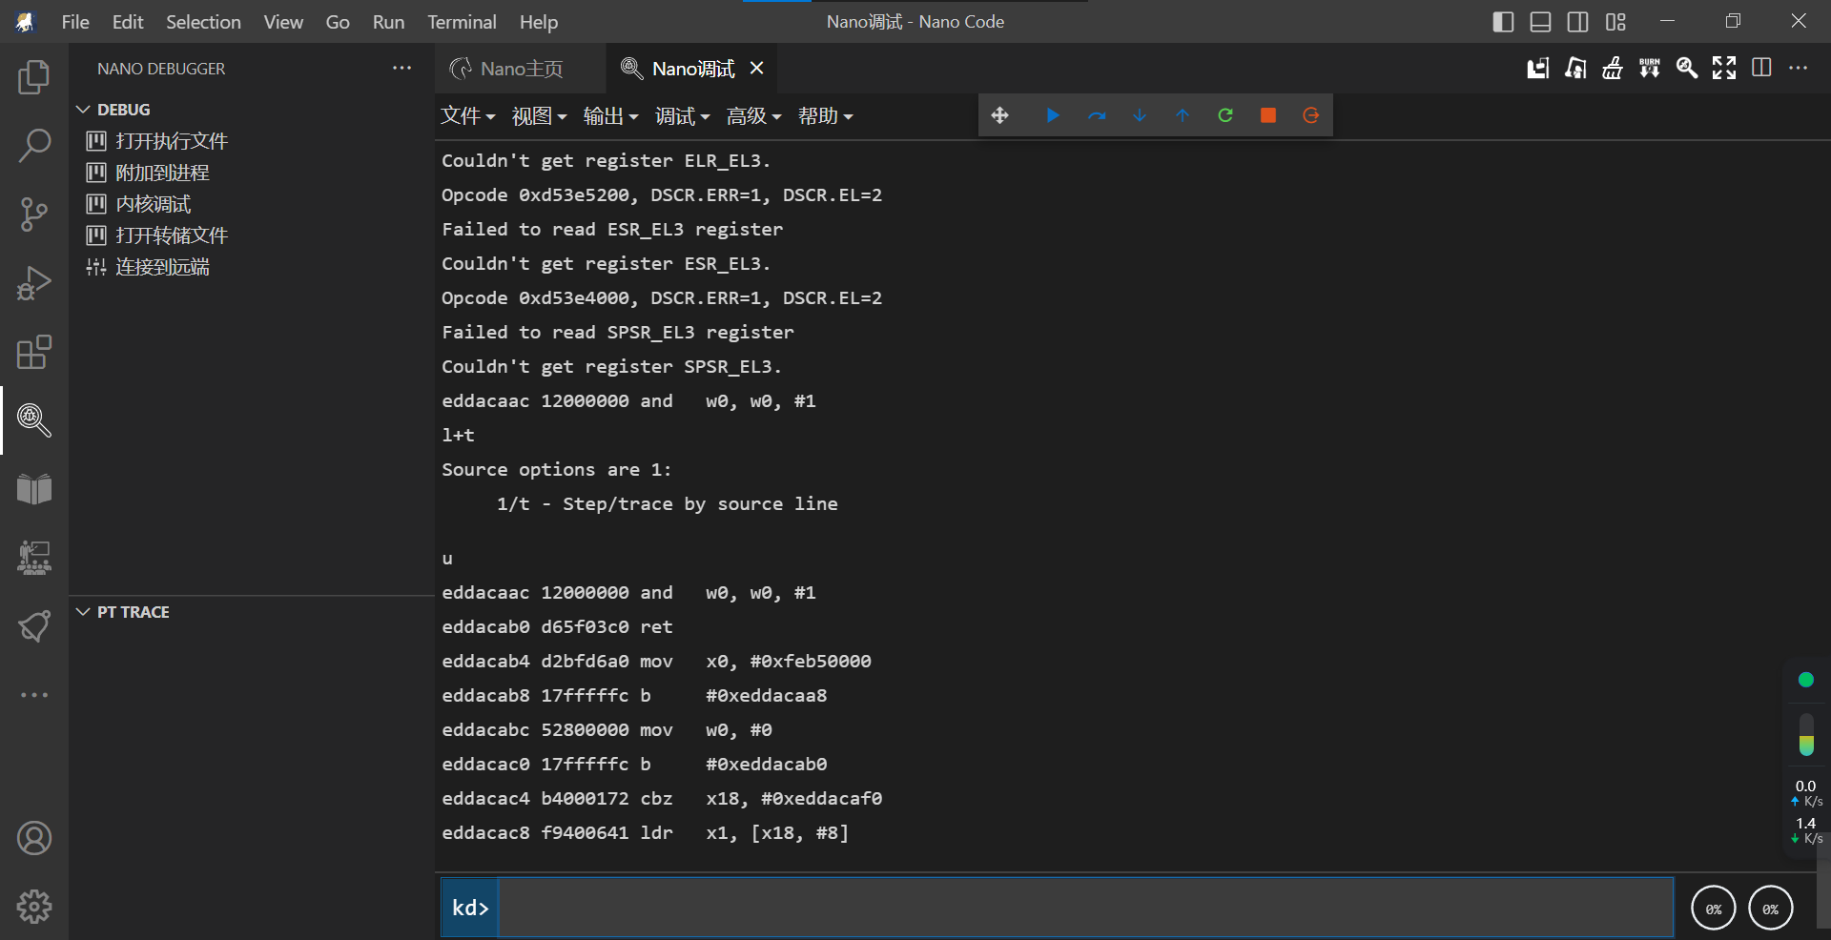The image size is (1831, 940).
Task: Click the green status dot in network widget
Action: coord(1805,680)
